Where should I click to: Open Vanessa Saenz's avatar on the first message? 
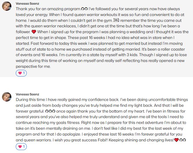(7, 6)
